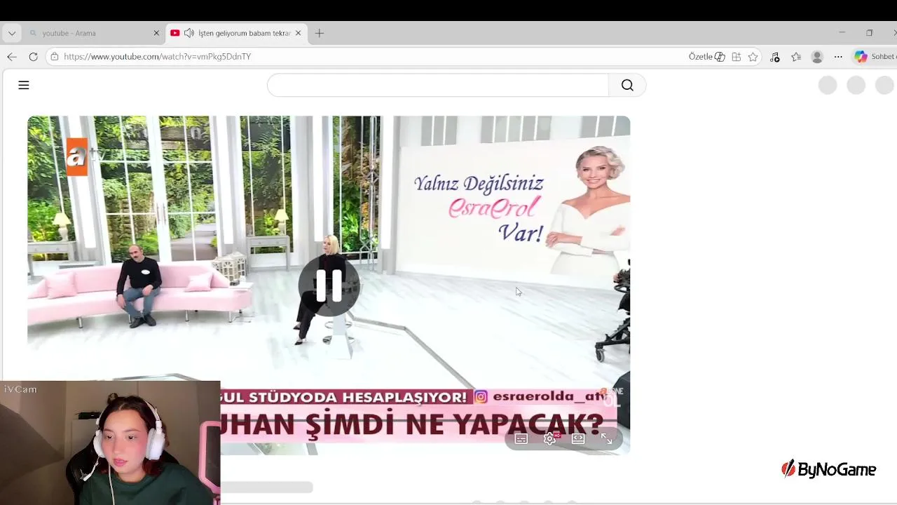This screenshot has height=505, width=897.
Task: Expand the tab search dropdown chevron
Action: click(x=12, y=33)
